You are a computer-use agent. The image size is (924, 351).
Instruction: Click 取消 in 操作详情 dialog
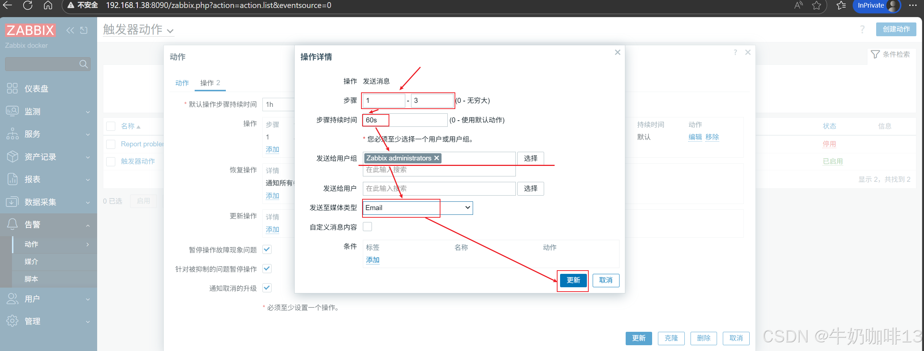(x=606, y=280)
